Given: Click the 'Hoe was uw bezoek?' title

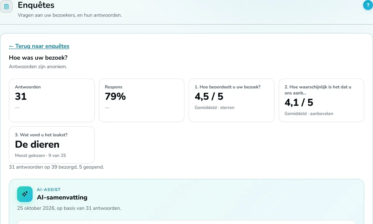Looking at the screenshot, I should pyautogui.click(x=38, y=58).
